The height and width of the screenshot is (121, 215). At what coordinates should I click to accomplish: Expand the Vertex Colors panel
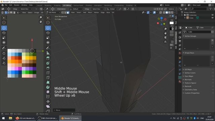tap(190, 73)
